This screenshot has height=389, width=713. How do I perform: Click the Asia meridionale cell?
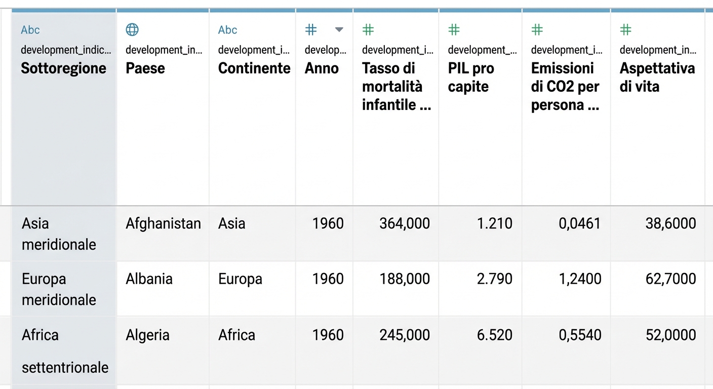click(x=59, y=234)
